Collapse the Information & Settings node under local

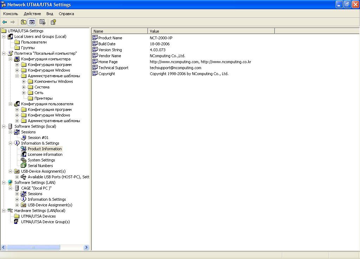click(10, 143)
